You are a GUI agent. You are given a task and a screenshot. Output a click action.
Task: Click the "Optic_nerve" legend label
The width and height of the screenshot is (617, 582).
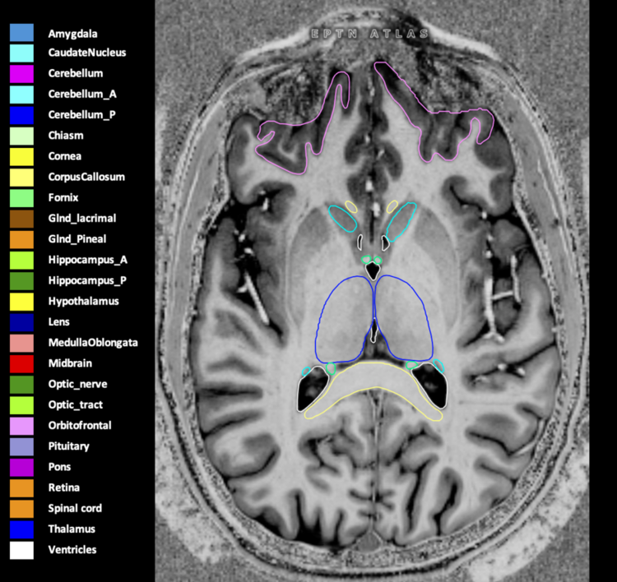click(x=77, y=384)
